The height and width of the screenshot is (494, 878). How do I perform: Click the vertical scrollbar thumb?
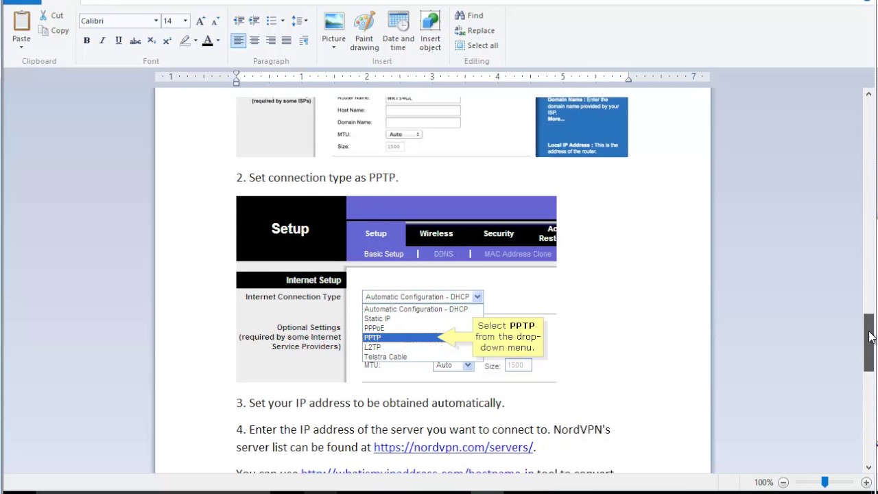click(x=869, y=342)
